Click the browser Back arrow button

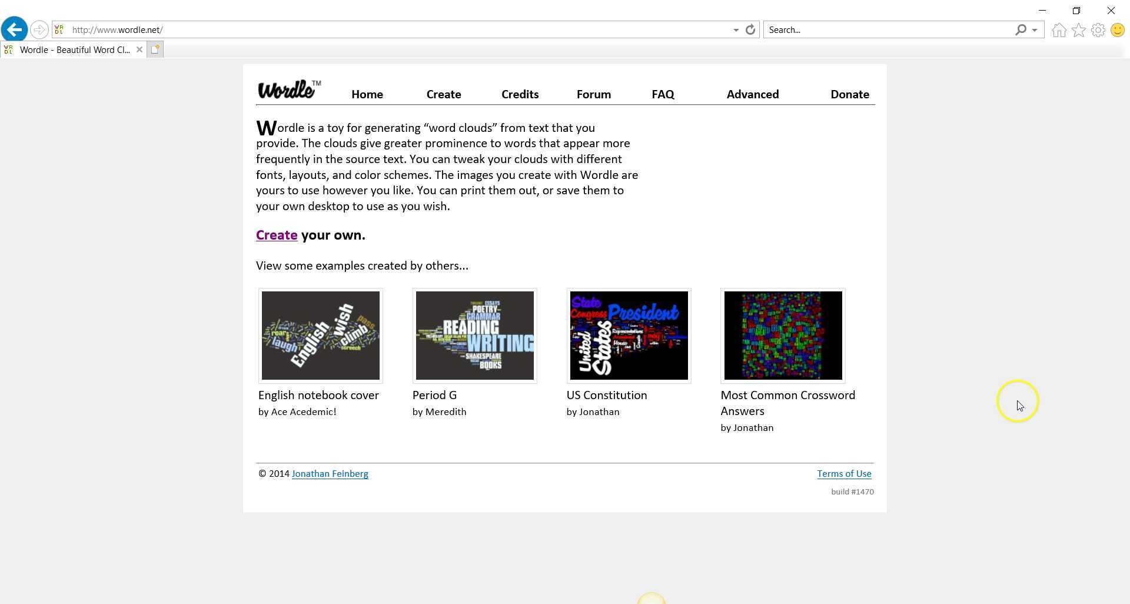pos(14,29)
